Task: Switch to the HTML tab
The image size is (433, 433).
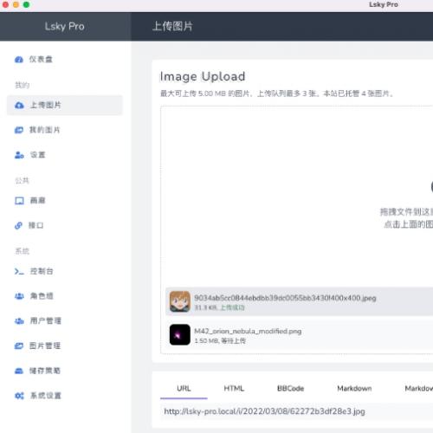Action: click(234, 389)
